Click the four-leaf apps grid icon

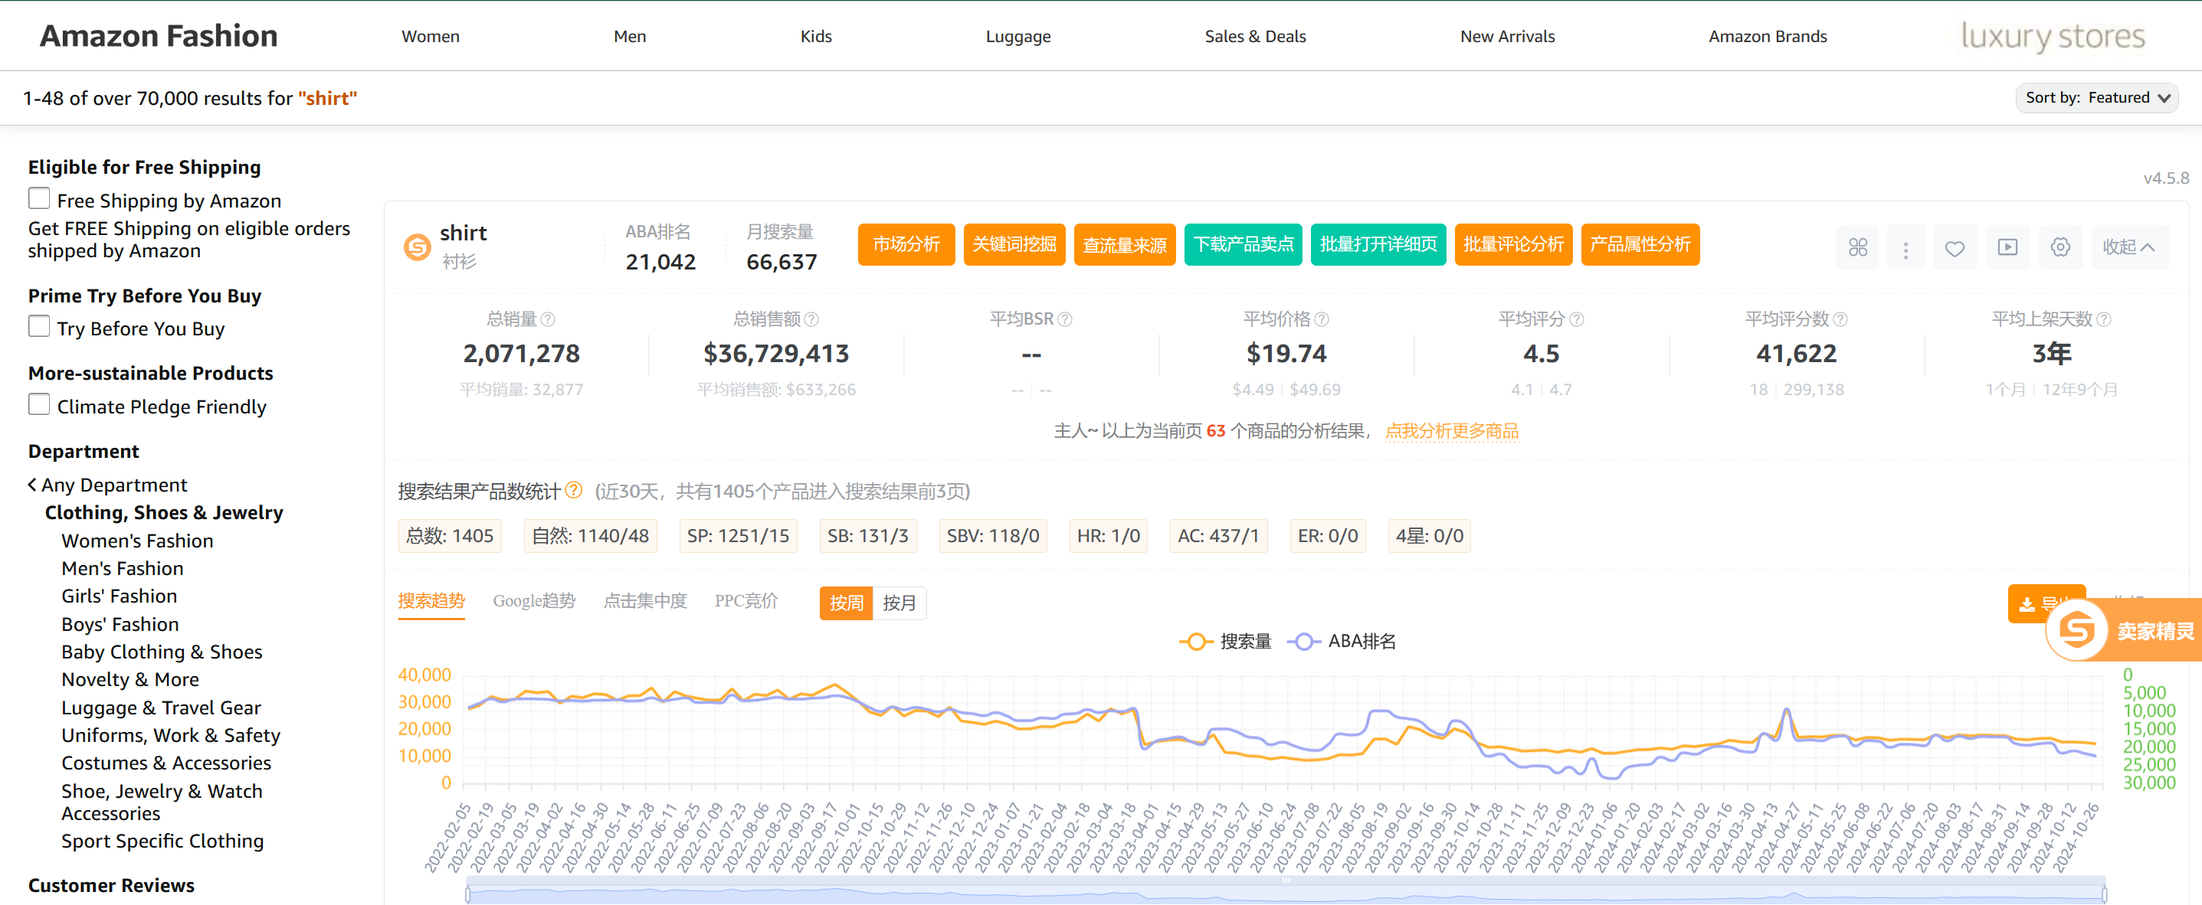[x=1857, y=248]
